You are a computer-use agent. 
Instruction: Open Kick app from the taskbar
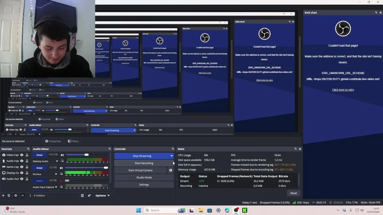coord(245,210)
